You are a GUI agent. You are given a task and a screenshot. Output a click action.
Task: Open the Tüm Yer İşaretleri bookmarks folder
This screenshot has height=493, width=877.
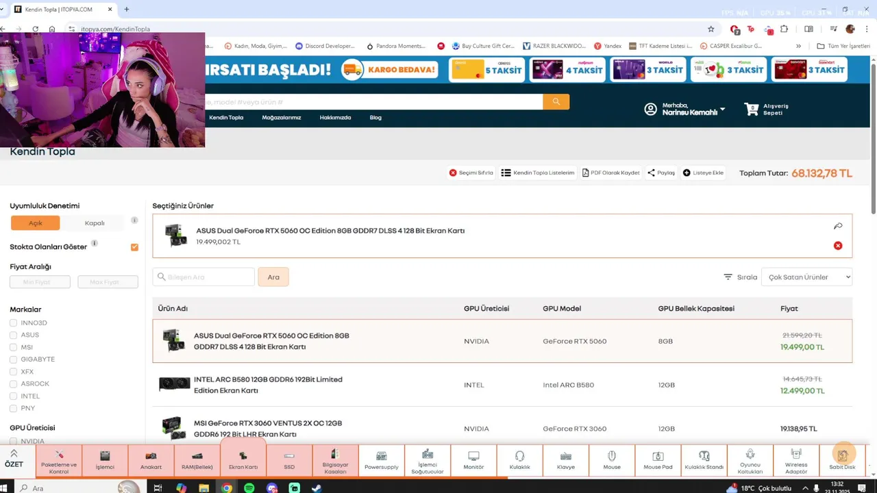843,46
